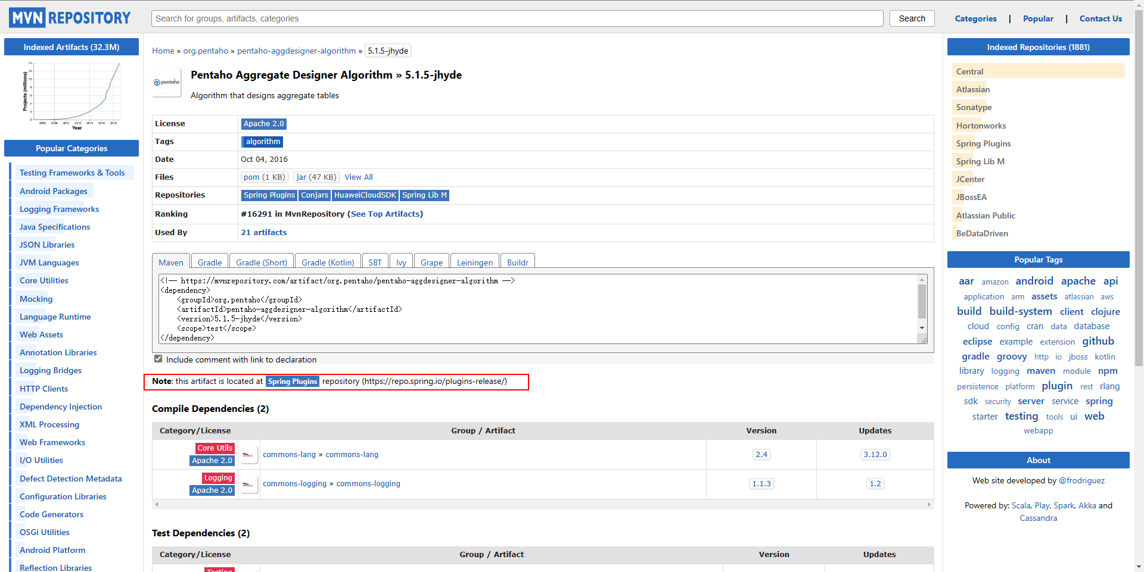Toggle Include comment with link checkbox
This screenshot has height=572, width=1144.
158,359
